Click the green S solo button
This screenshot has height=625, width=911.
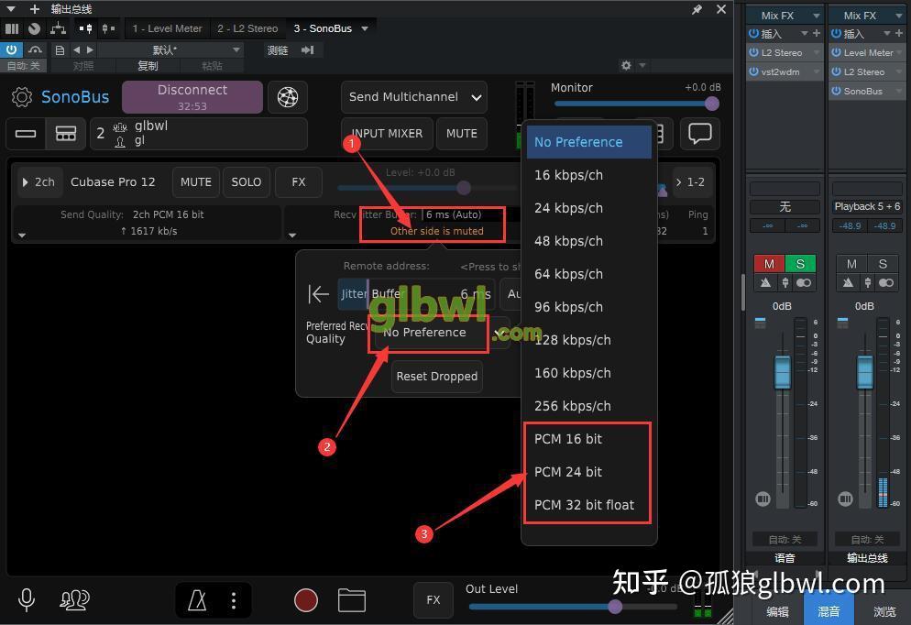coord(800,263)
